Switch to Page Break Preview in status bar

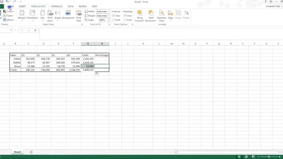click(253, 157)
